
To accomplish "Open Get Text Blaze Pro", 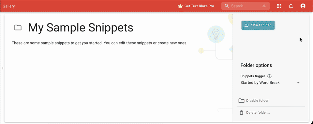I will click(196, 6).
